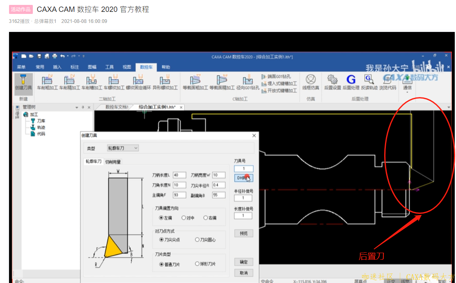Select 轨迹 in the management tree
Screen dimensions: 456x283
[41, 127]
